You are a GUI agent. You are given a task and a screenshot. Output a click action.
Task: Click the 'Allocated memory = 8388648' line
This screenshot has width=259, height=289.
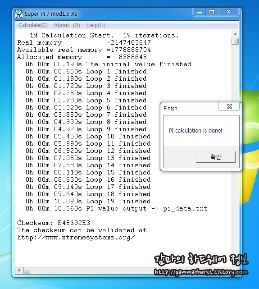tap(82, 57)
